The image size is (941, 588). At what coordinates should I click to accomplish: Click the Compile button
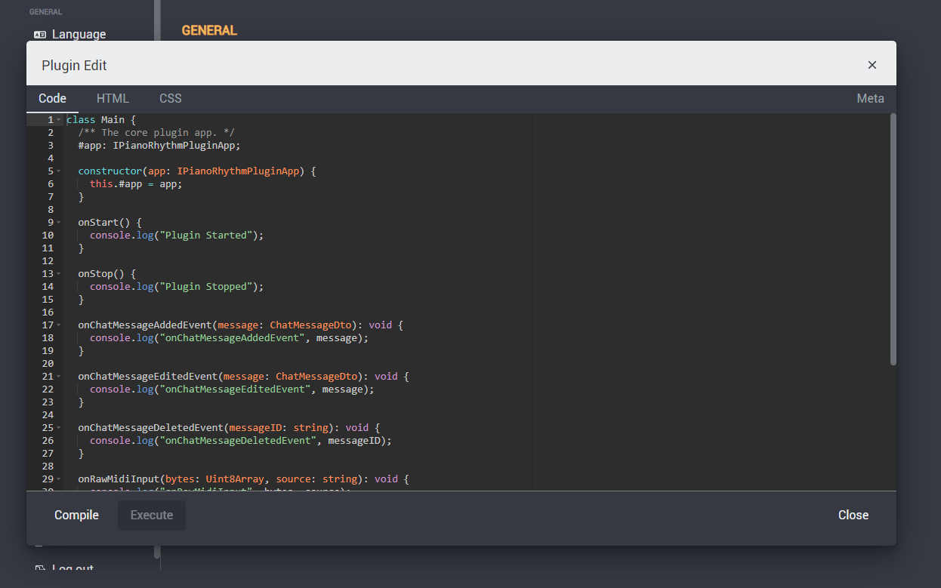click(76, 515)
